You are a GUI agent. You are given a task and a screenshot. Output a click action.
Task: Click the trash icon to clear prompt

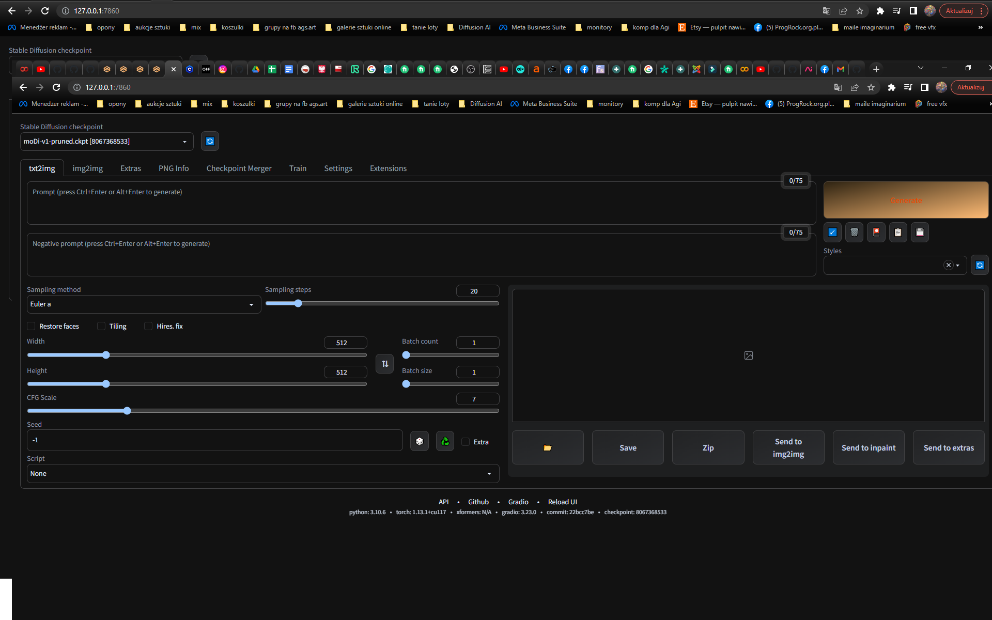coord(854,233)
